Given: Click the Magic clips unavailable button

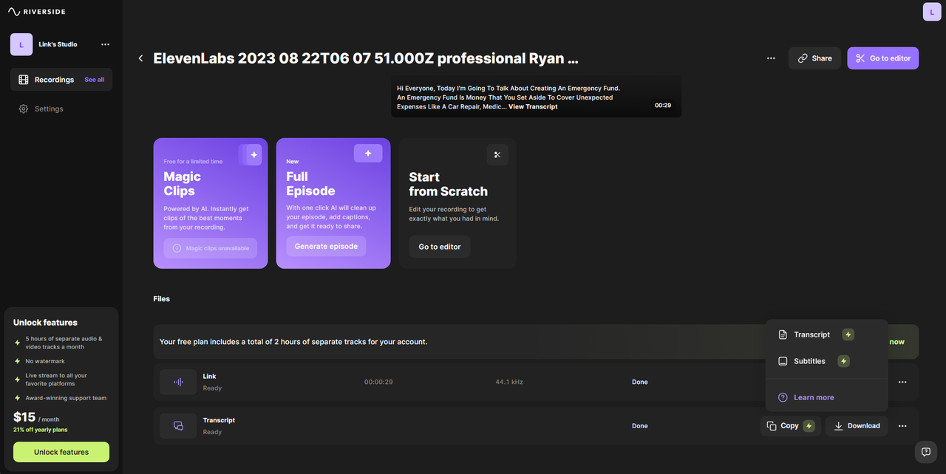Looking at the screenshot, I should coord(211,248).
